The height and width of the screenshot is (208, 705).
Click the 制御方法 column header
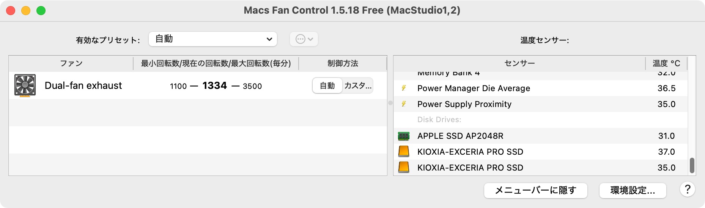[343, 64]
